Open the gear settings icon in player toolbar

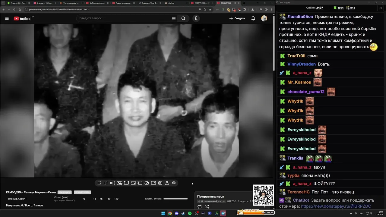coord(174,183)
